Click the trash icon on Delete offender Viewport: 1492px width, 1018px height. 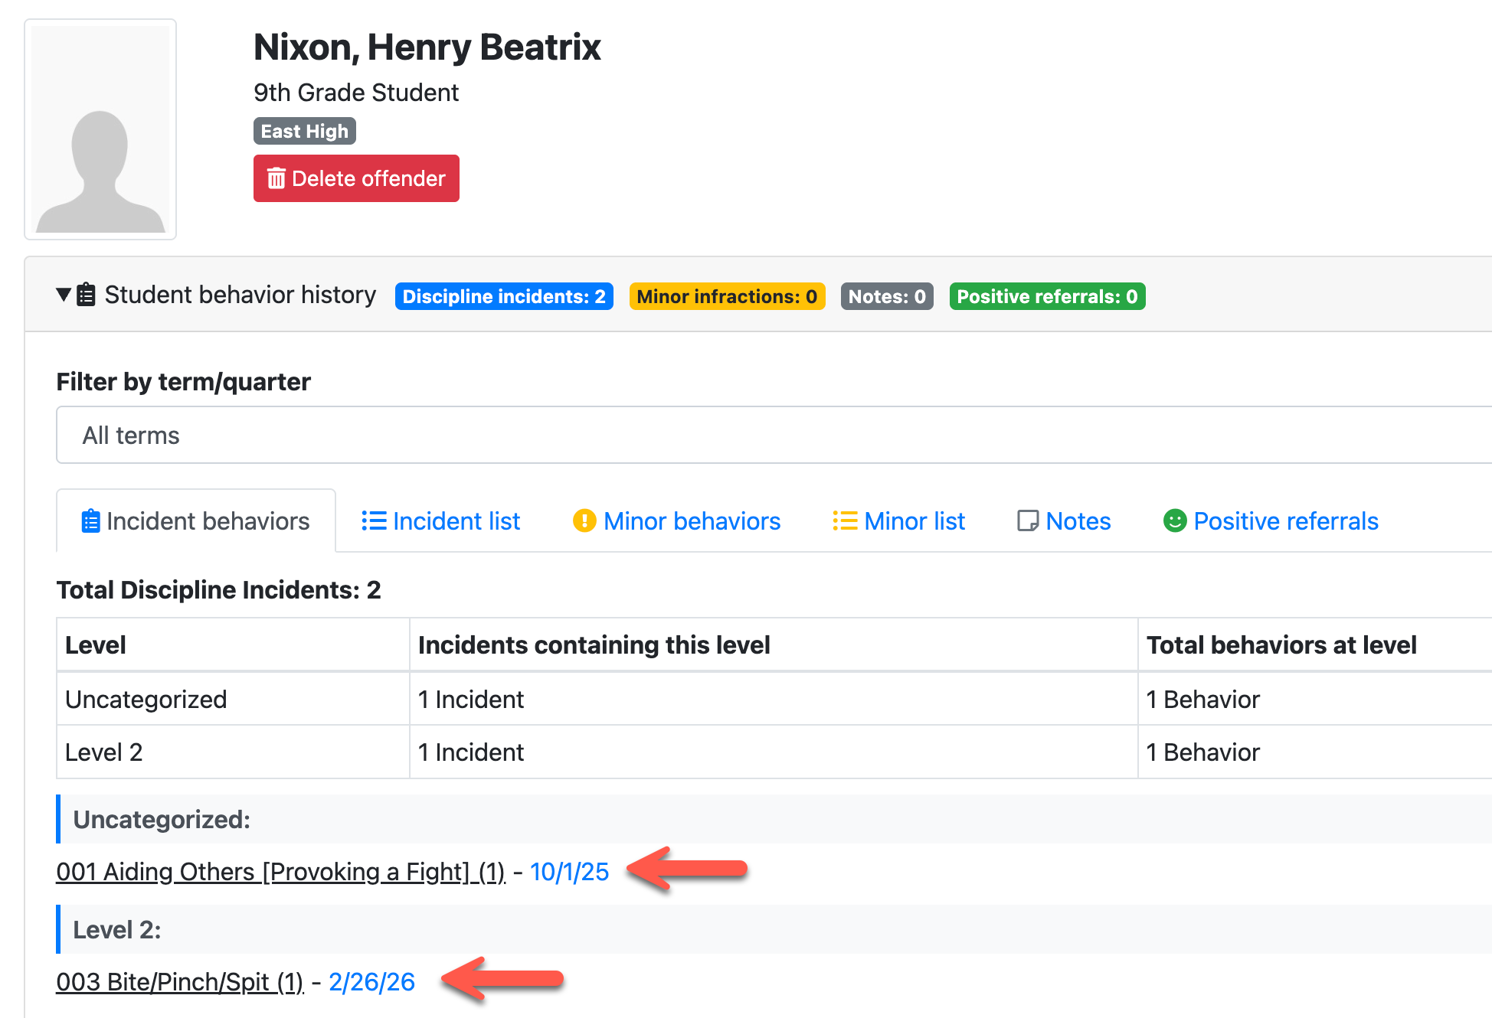(276, 178)
